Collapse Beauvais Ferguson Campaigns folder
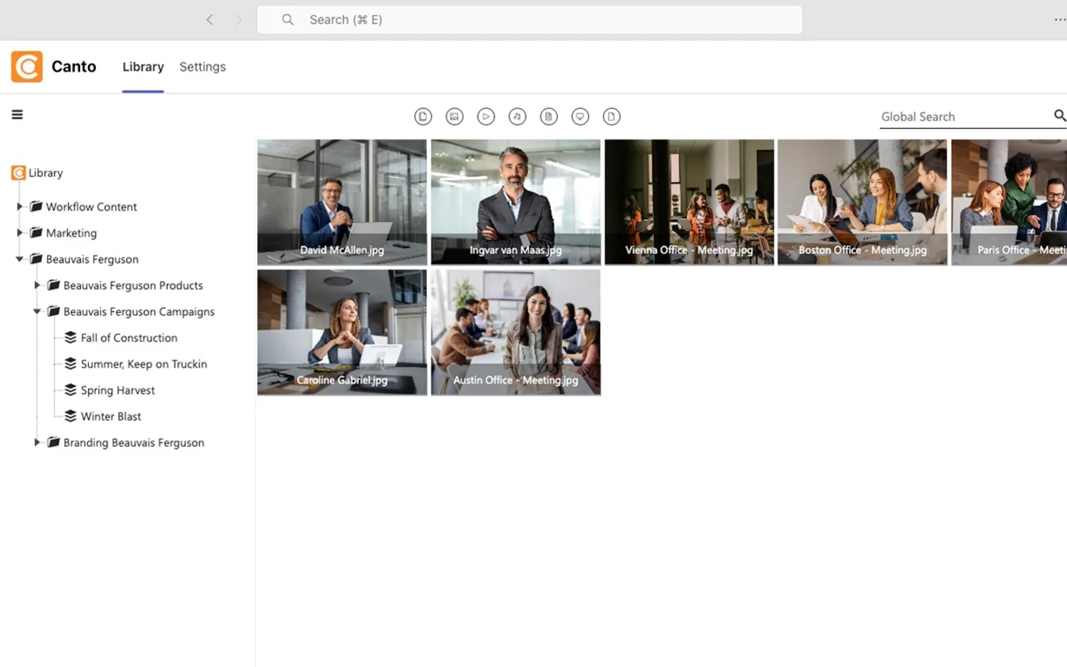Image resolution: width=1067 pixels, height=667 pixels. pyautogui.click(x=37, y=311)
